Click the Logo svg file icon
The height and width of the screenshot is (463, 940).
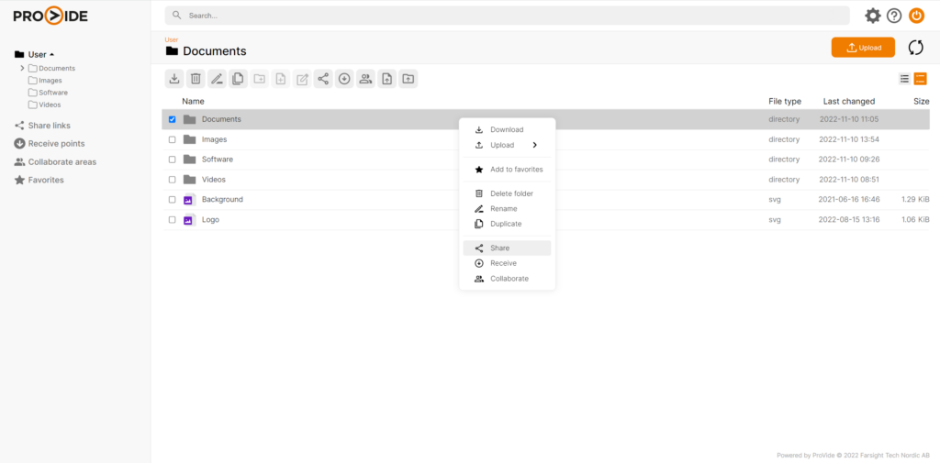tap(189, 220)
